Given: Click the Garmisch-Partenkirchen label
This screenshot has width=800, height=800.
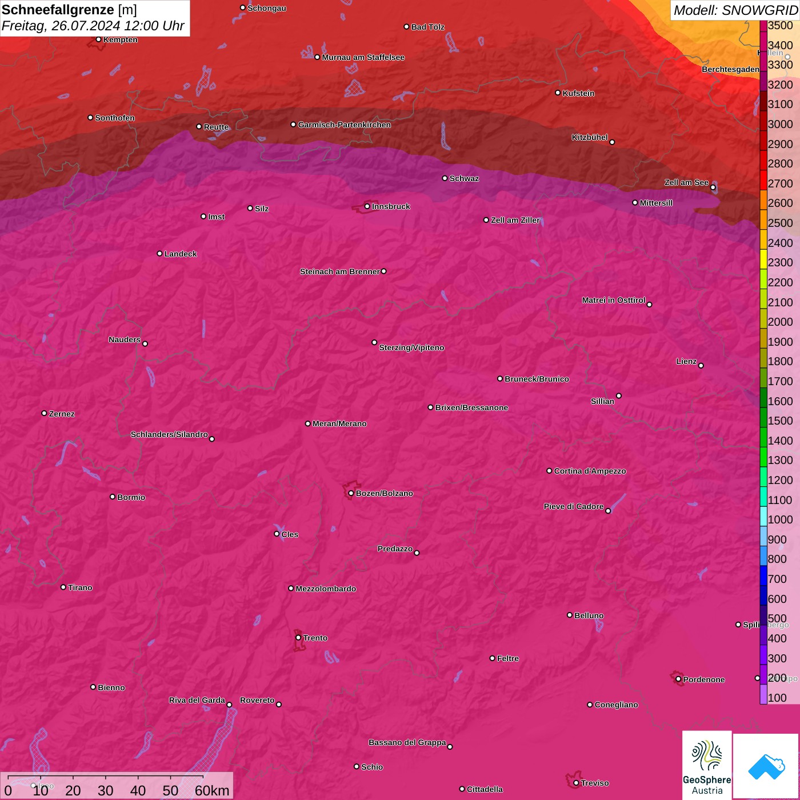Looking at the screenshot, I should tap(345, 125).
